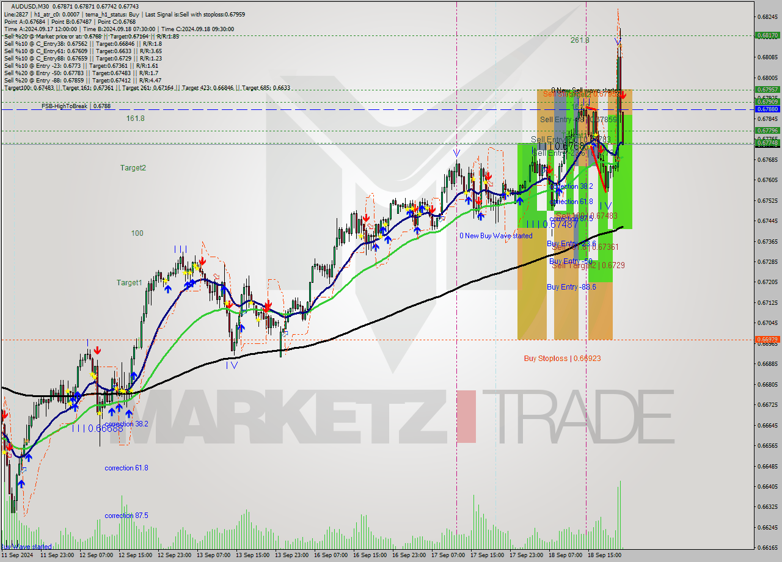The width and height of the screenshot is (782, 562).
Task: Click the 'Sell Target2 | 0.6729' label
Action: (588, 266)
